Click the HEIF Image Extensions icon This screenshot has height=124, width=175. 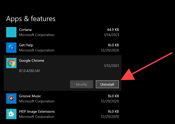pyautogui.click(x=11, y=114)
